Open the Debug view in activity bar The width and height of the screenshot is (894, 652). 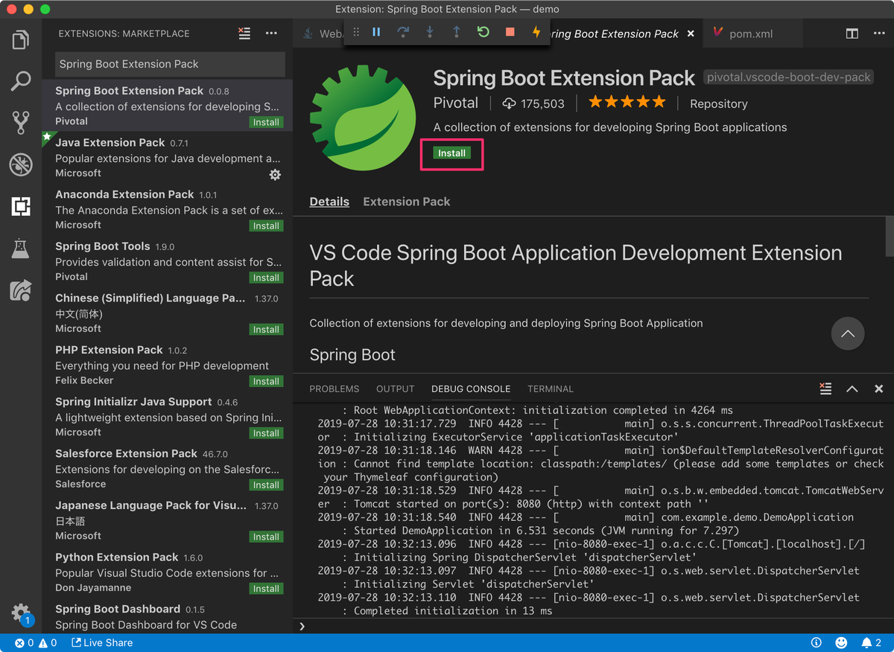pos(21,164)
